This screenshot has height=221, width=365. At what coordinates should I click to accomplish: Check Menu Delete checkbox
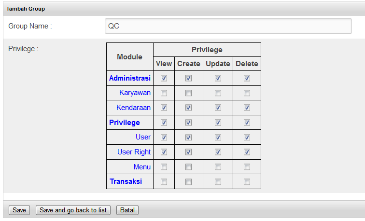[247, 167]
